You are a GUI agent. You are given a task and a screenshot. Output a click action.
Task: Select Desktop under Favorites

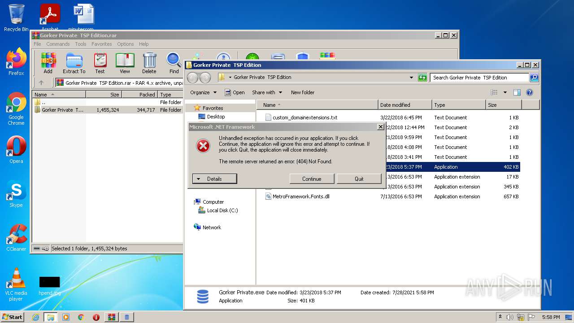pyautogui.click(x=212, y=117)
